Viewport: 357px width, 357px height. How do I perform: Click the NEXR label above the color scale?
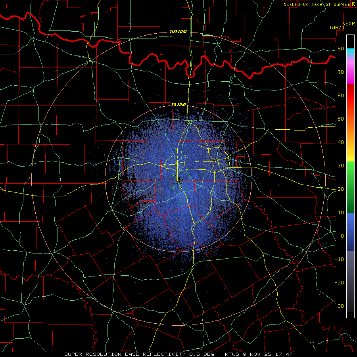tap(349, 24)
